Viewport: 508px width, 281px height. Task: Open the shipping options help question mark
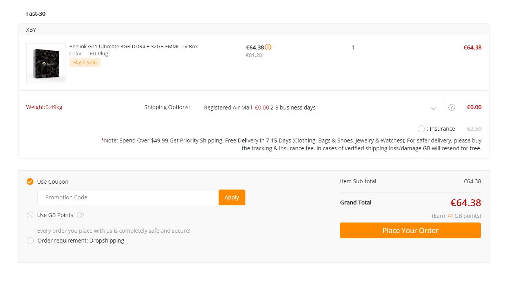point(451,107)
